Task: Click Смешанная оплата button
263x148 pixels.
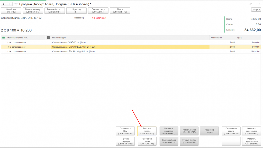Action: (231, 131)
